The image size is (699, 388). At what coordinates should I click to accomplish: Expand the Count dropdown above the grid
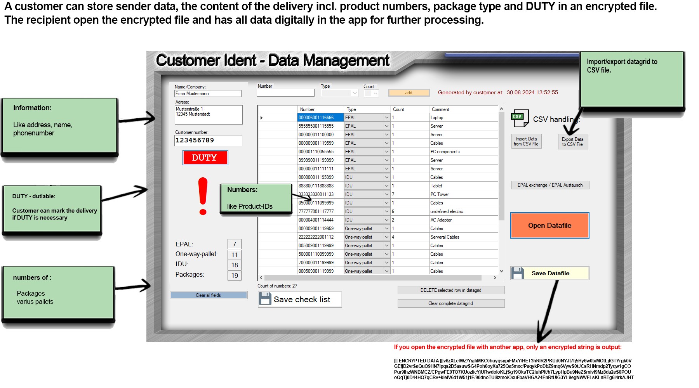click(375, 93)
